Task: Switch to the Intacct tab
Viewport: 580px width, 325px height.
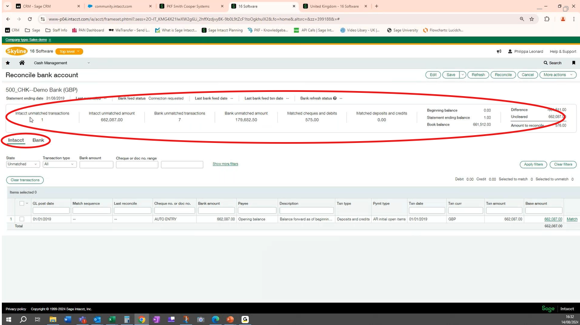Action: [x=16, y=140]
